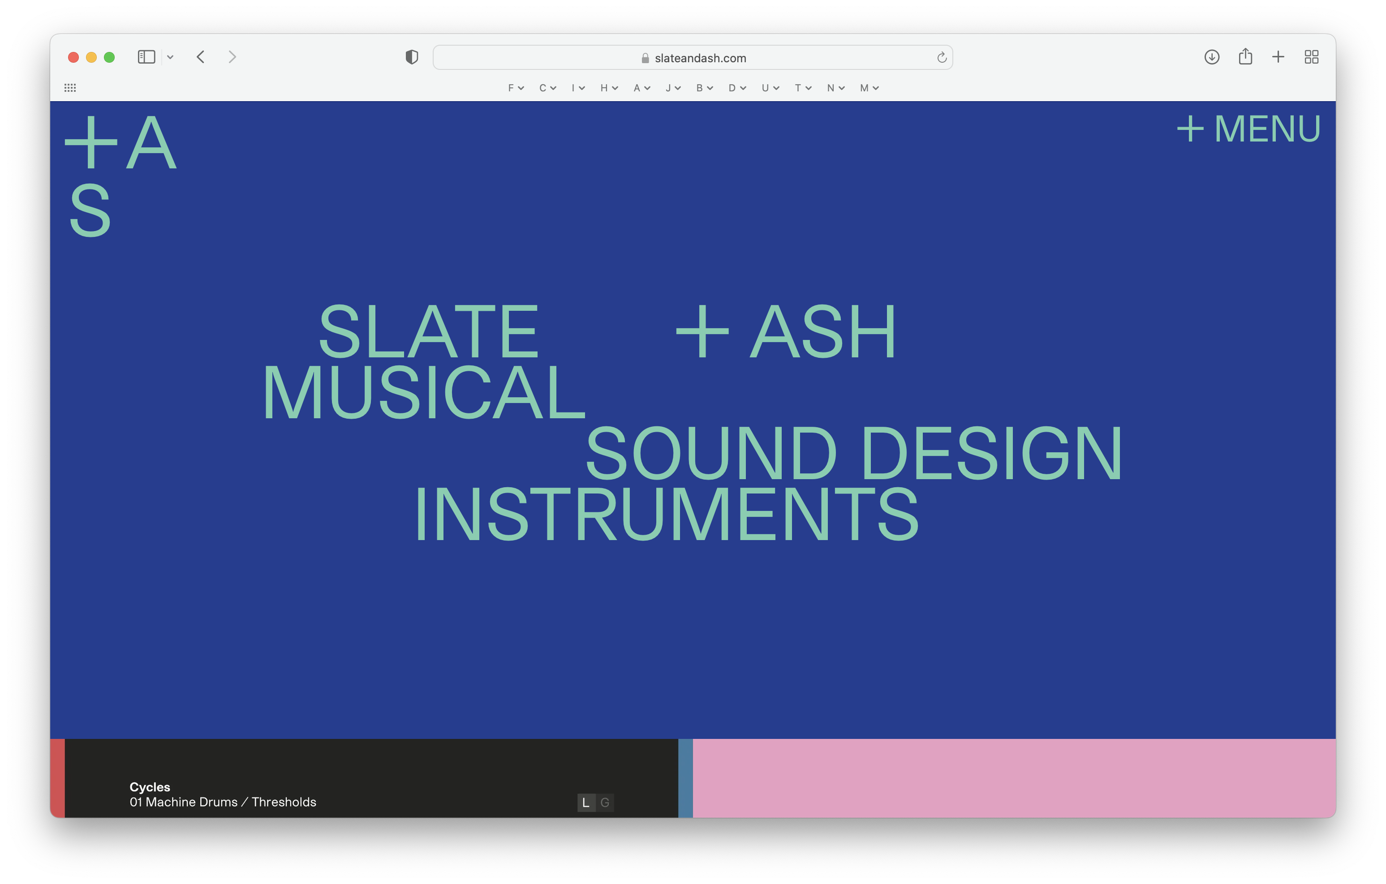The image size is (1386, 884).
Task: Reload the slateandash.com page
Action: click(x=942, y=58)
